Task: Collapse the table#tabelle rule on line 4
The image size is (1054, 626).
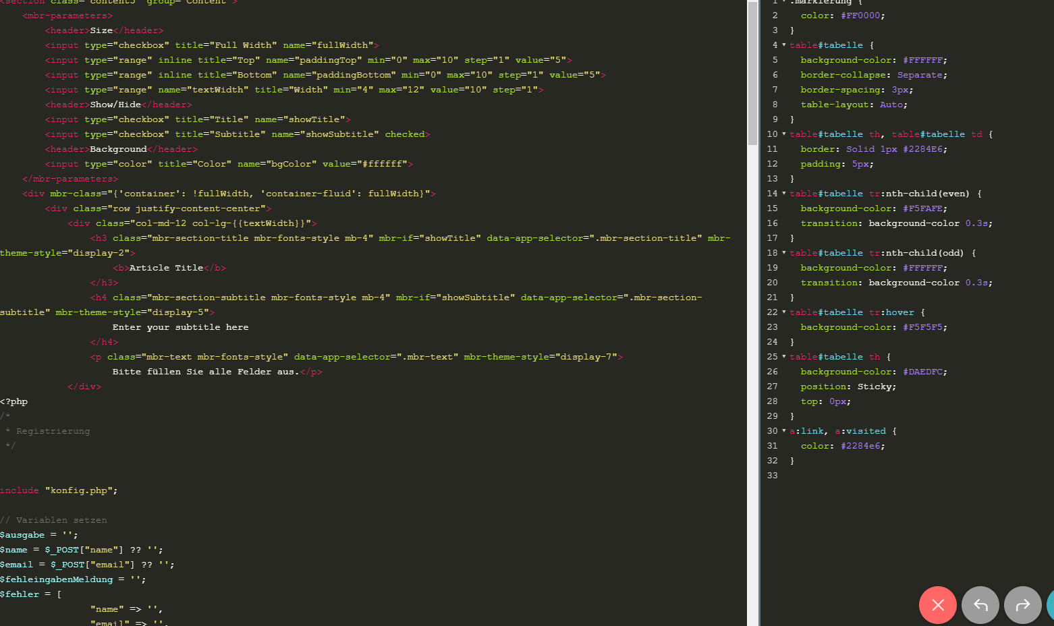Action: (783, 45)
